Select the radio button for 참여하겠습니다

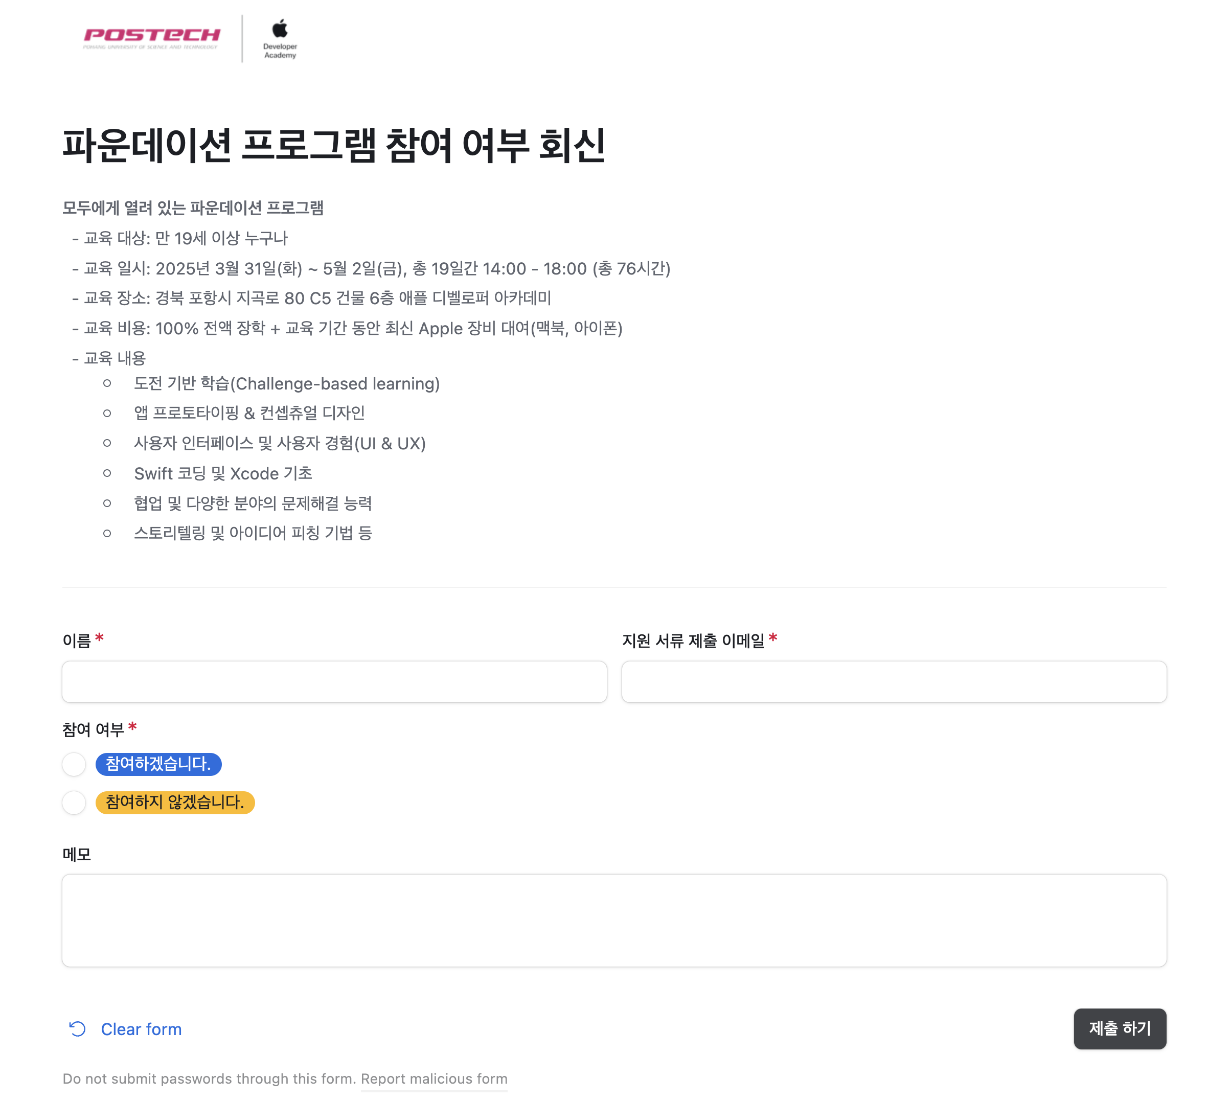(74, 764)
